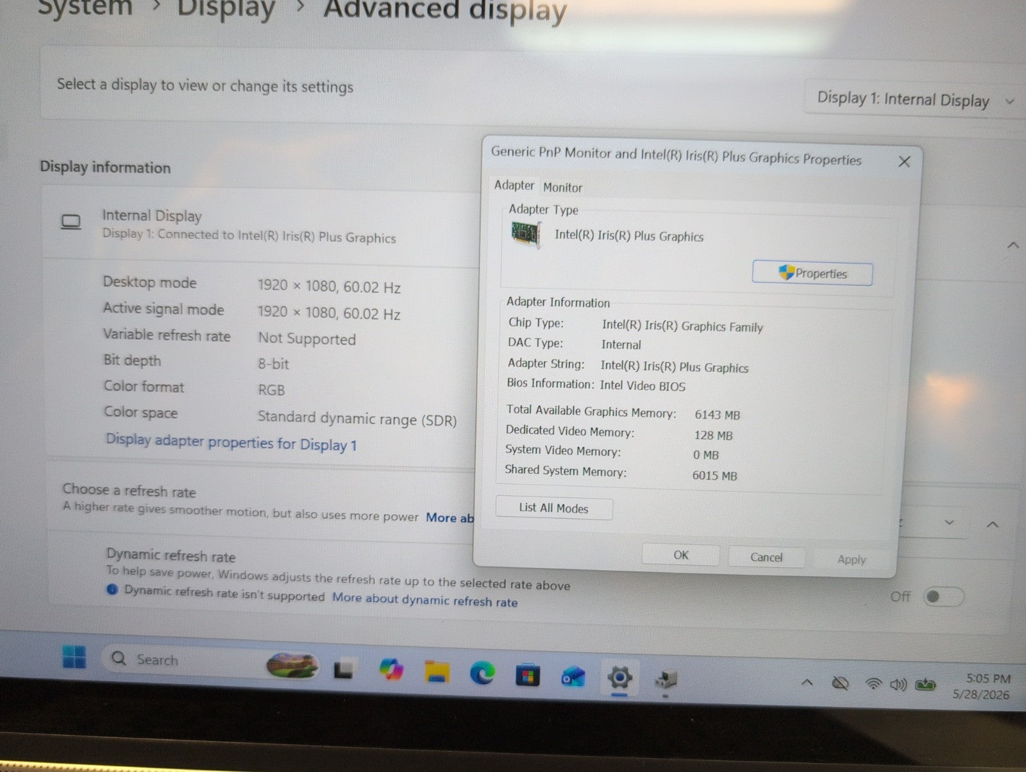The width and height of the screenshot is (1026, 772).
Task: Open the Windows Start menu
Action: 74,657
